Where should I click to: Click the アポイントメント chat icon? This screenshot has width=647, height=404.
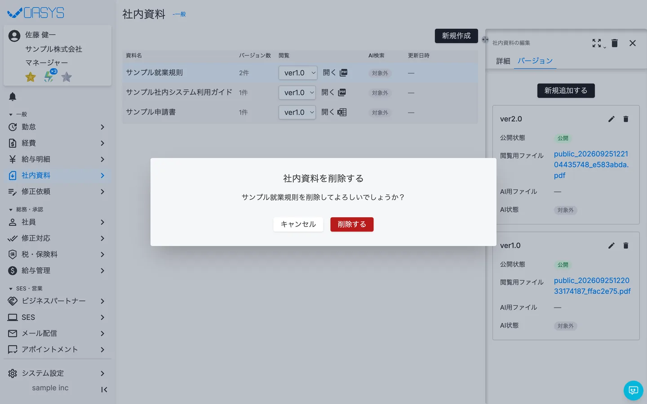[x=13, y=350]
